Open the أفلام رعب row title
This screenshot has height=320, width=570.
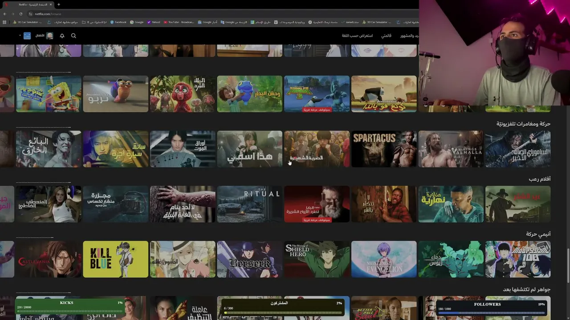pos(540,179)
